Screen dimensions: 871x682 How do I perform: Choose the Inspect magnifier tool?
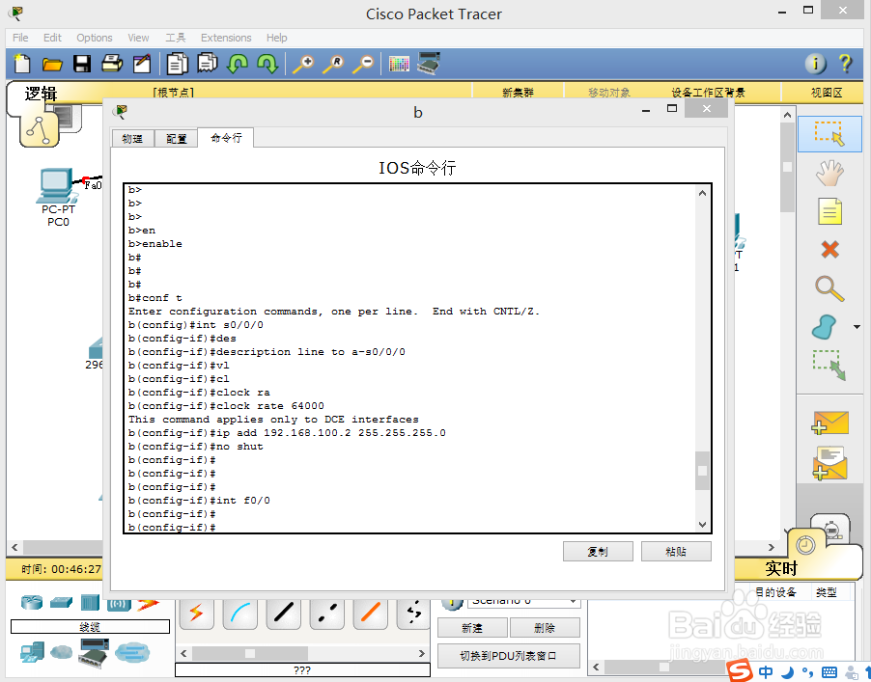tap(829, 288)
